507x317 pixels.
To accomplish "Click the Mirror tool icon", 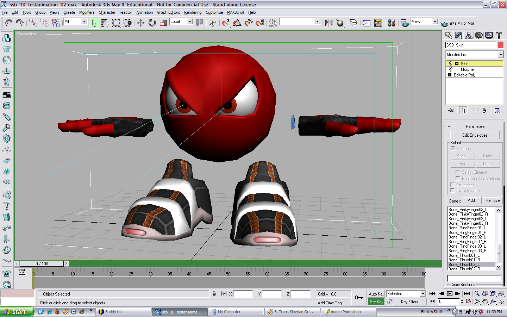I will click(x=328, y=23).
